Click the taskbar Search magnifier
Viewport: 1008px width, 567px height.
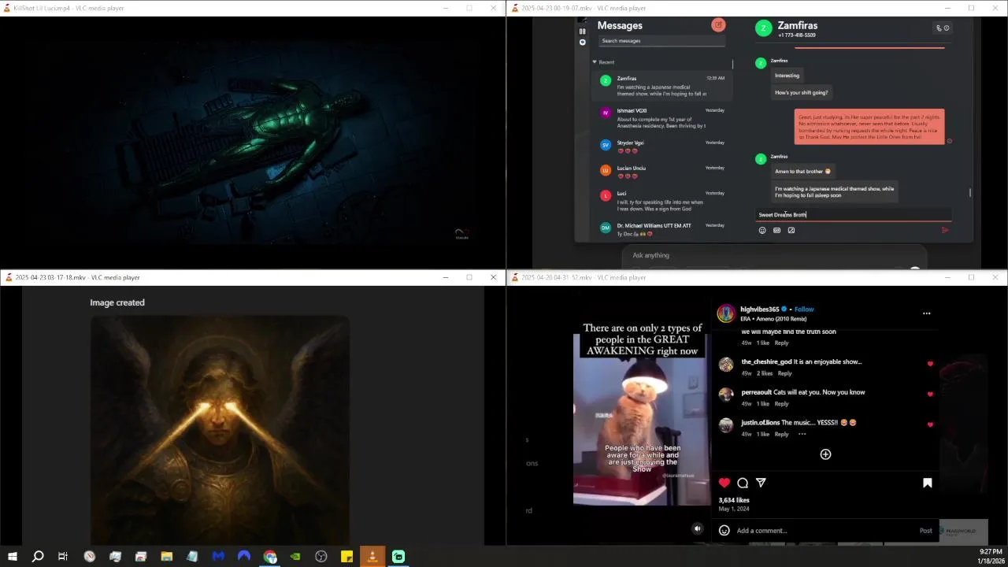pyautogui.click(x=37, y=557)
